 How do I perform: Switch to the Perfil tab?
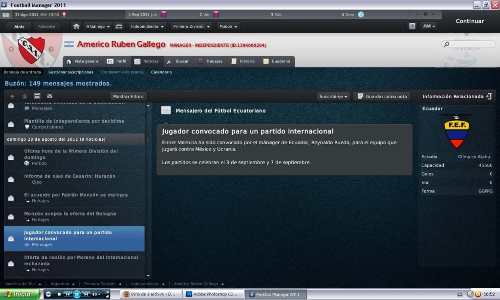(117, 61)
